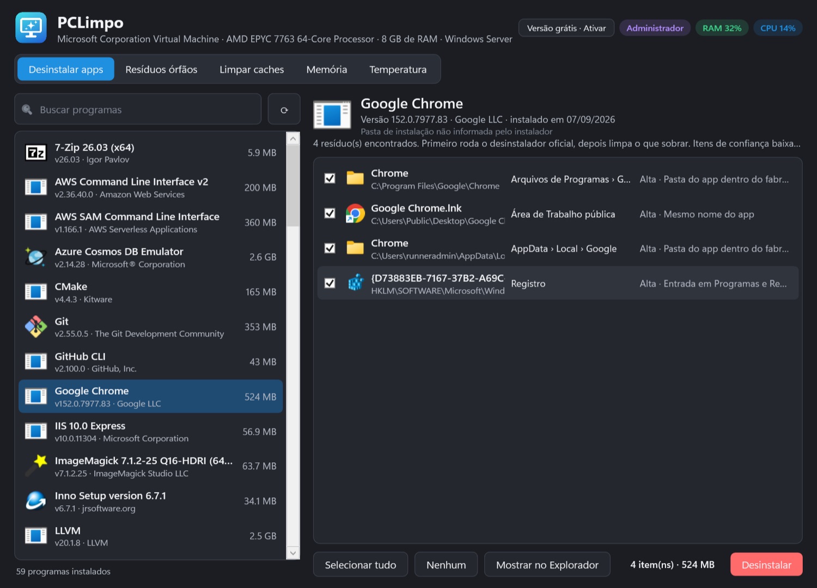
Task: Select ImageMagick 7.1.2-25 Q16-HDRI entry
Action: click(x=151, y=466)
